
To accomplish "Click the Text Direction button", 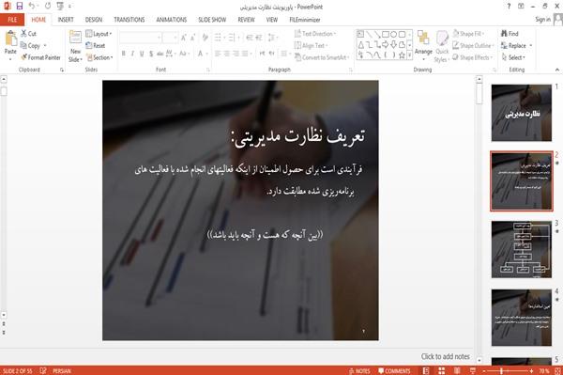I will (x=315, y=34).
